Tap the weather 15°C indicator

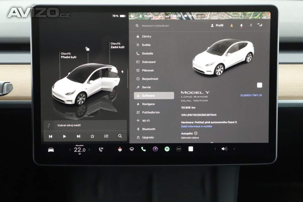189,16
